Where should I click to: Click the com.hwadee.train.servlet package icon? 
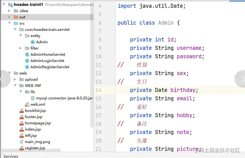point(22,30)
